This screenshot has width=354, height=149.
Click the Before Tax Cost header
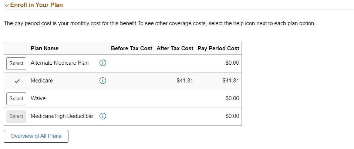click(x=131, y=48)
